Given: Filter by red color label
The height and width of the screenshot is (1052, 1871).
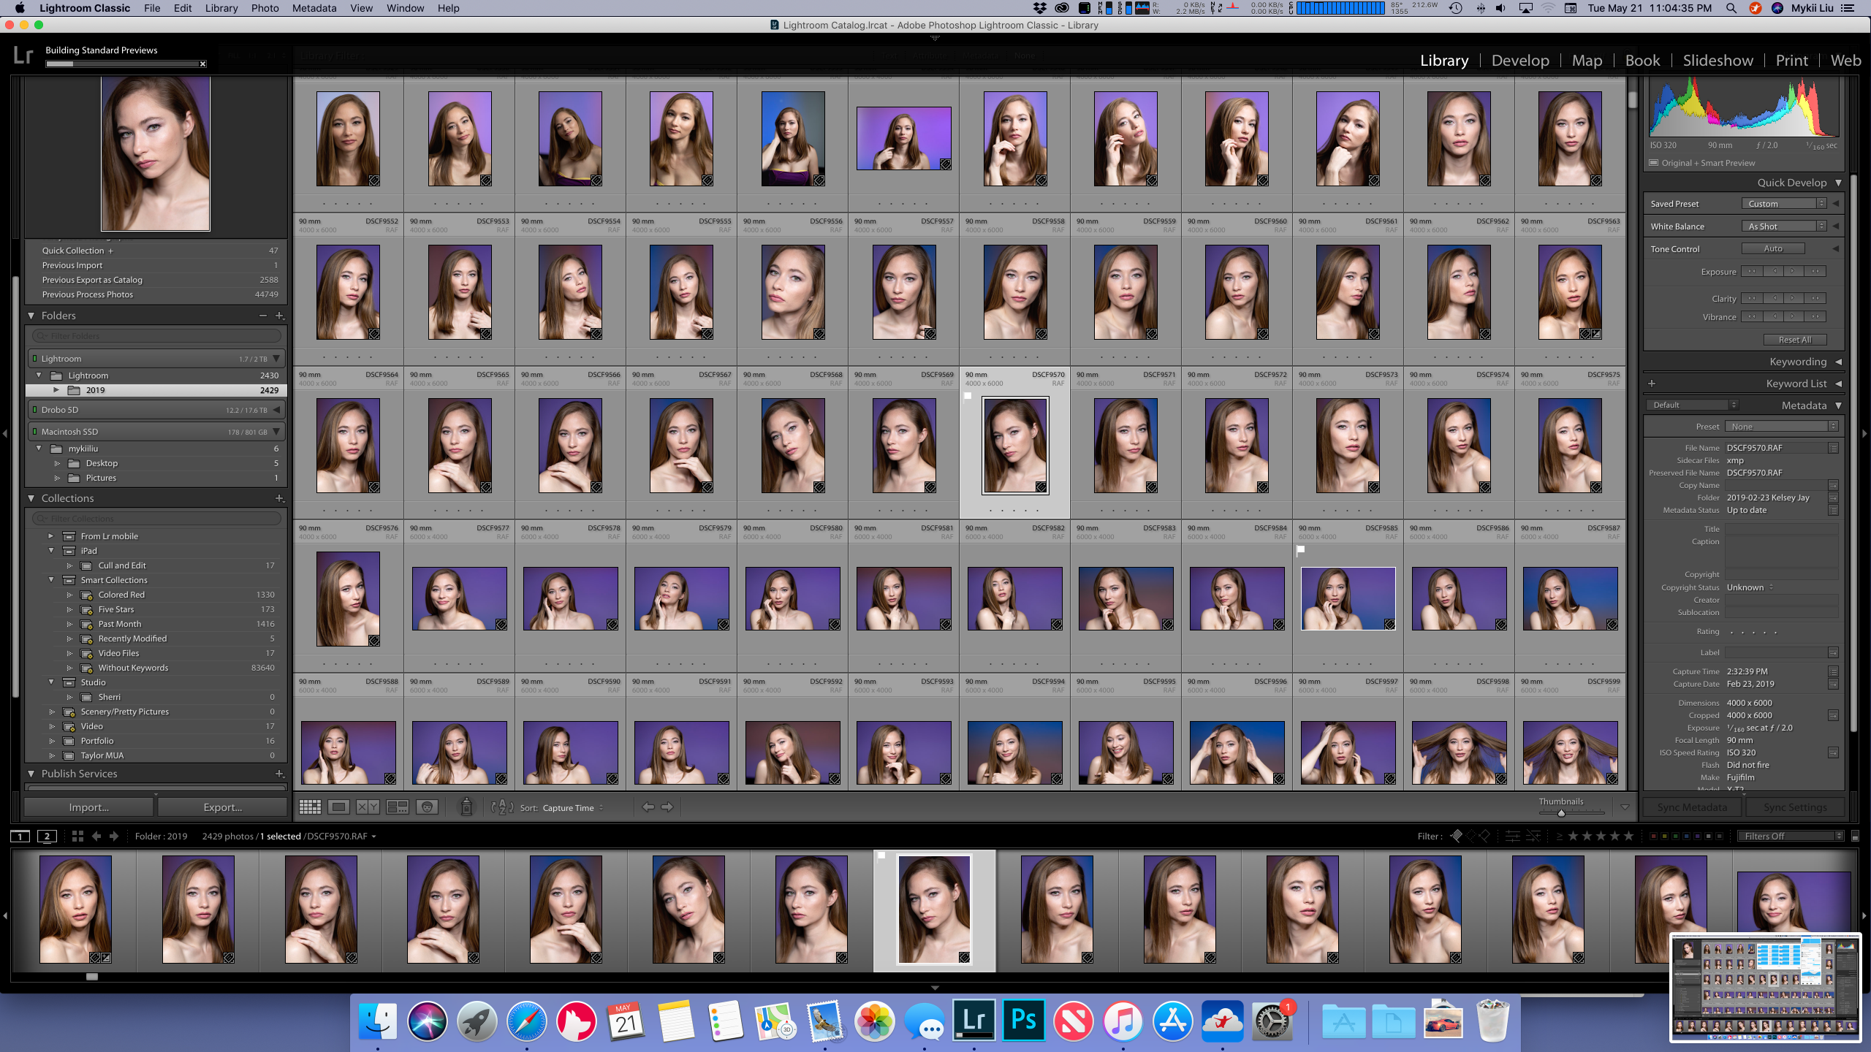Looking at the screenshot, I should pos(1654,836).
